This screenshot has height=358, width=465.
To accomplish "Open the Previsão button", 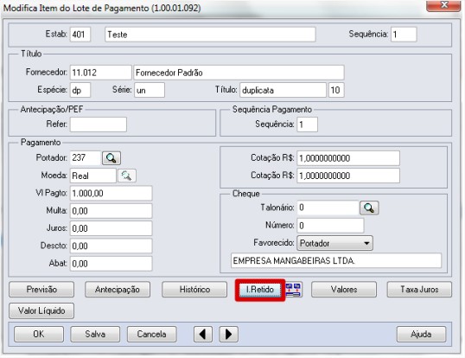I will click(41, 289).
